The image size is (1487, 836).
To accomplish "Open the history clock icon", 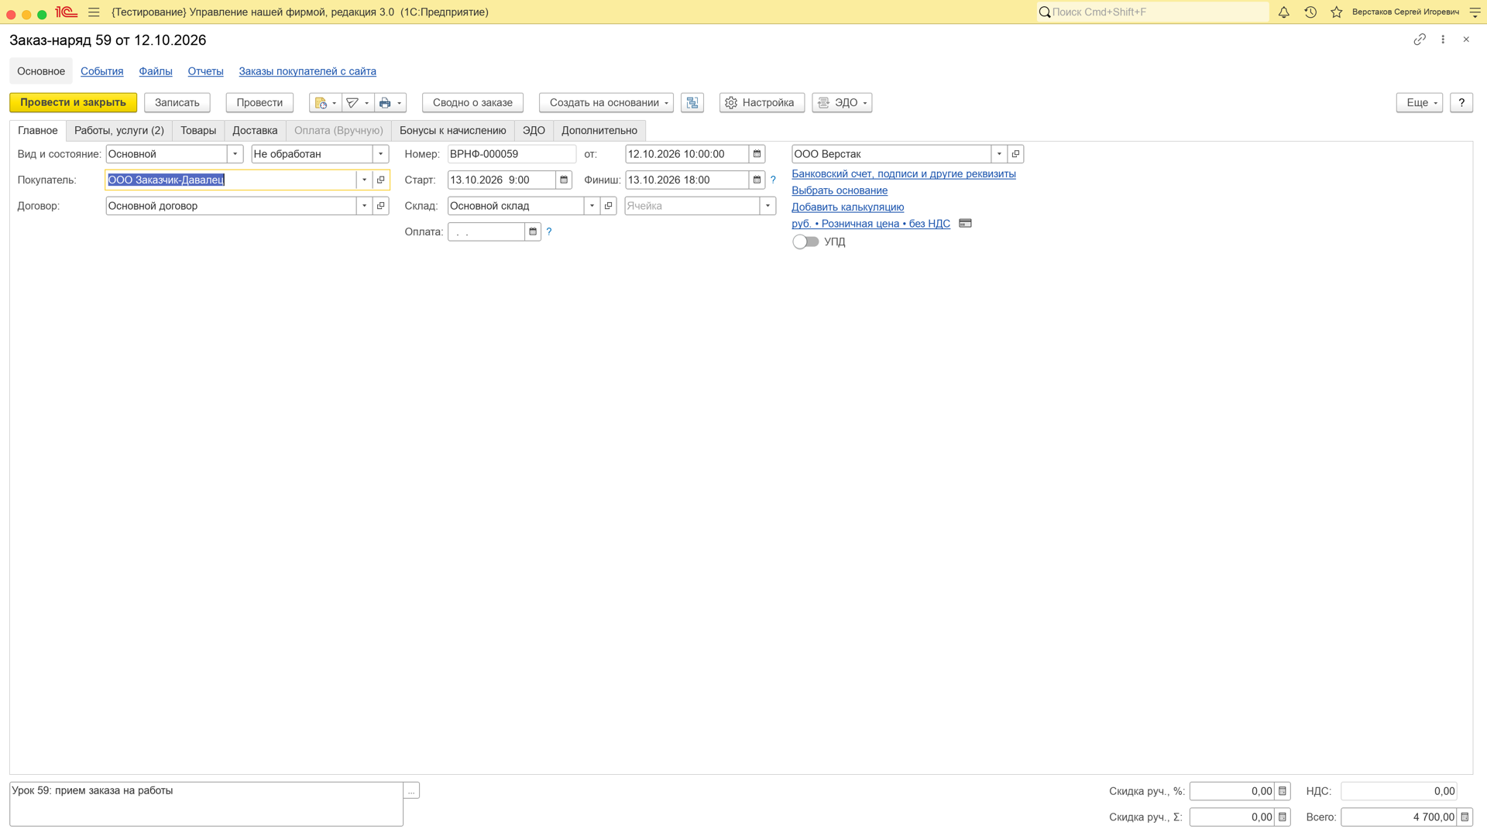I will (1310, 12).
